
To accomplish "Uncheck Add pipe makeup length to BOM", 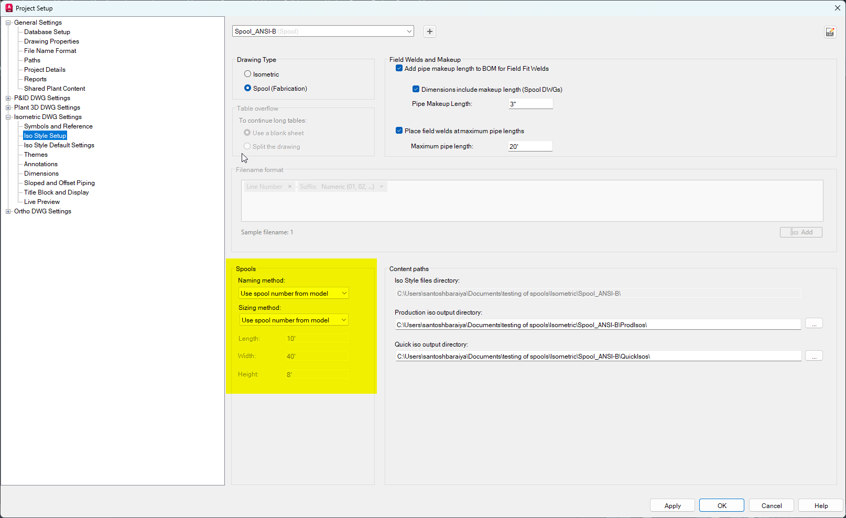I will (399, 68).
